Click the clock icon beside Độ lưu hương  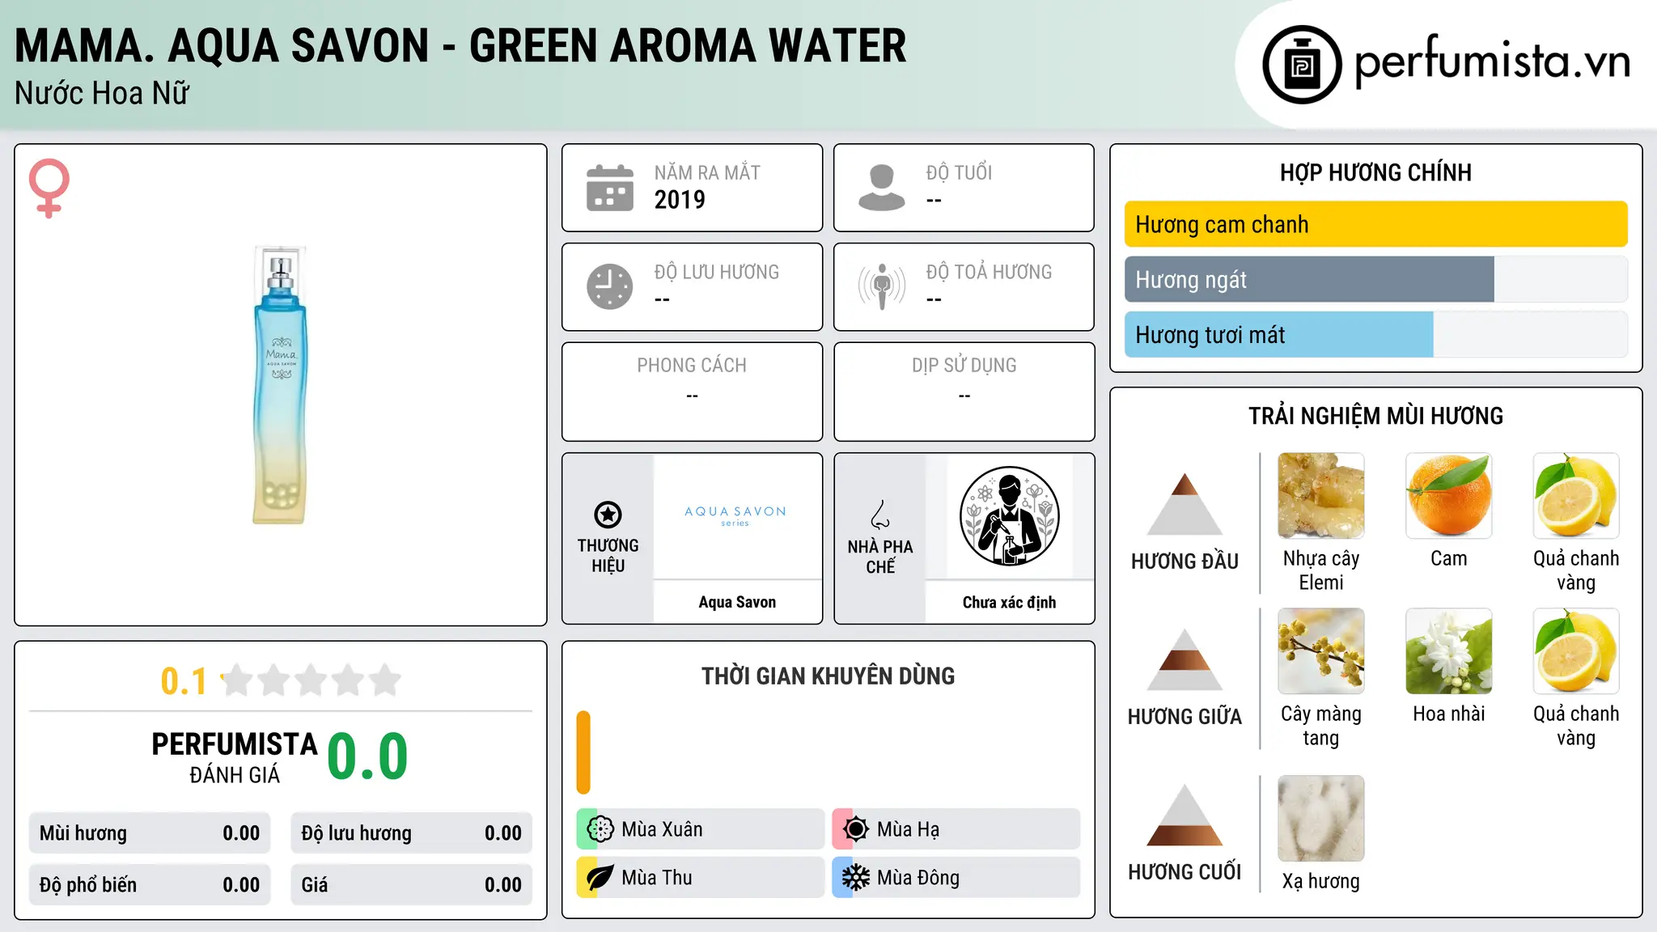[x=610, y=286]
